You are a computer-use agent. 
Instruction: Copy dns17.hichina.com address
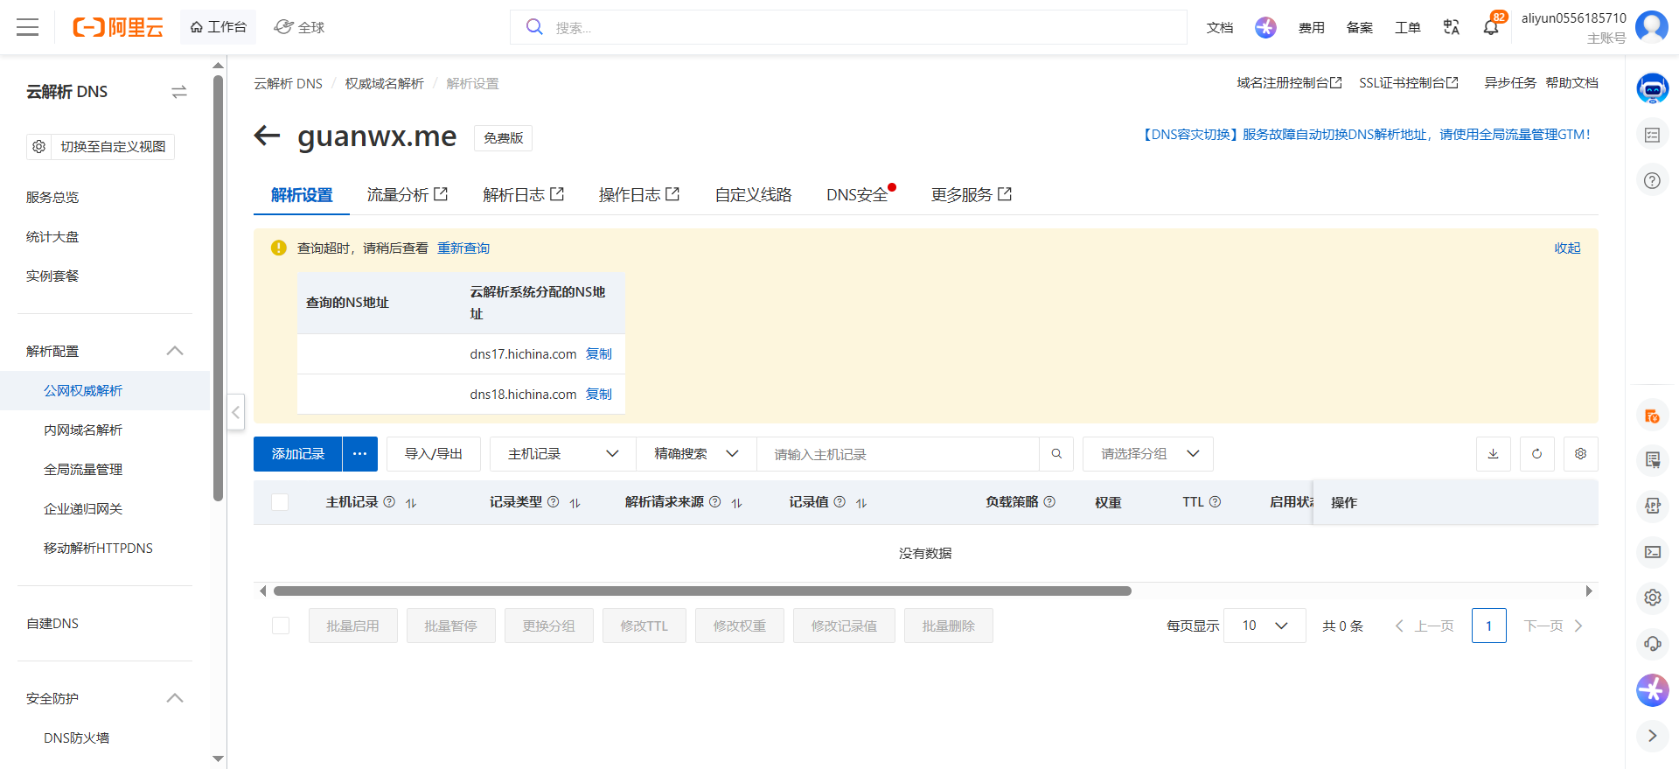599,354
